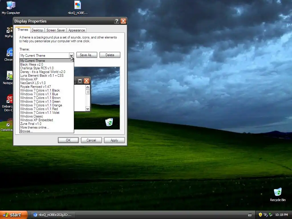Select the Windows Classic theme
Viewport: 292px width, 219px height.
click(47, 116)
